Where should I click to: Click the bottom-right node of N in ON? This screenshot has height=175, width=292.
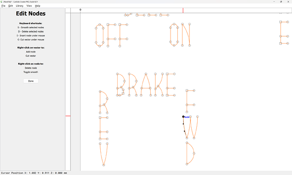coord(190,45)
